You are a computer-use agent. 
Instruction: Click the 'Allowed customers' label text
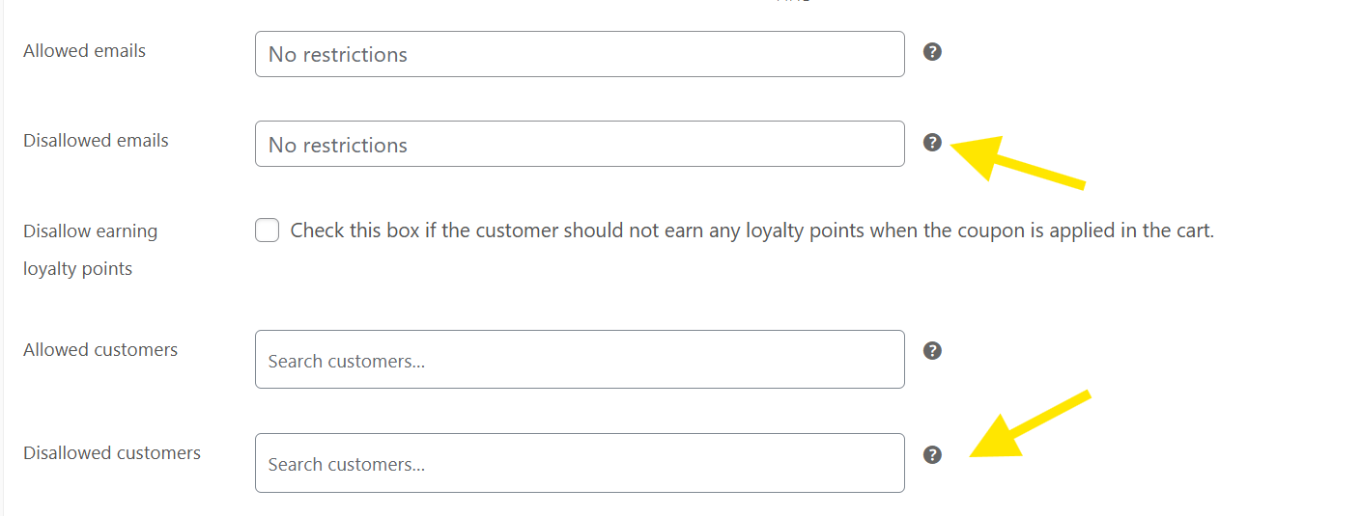100,350
